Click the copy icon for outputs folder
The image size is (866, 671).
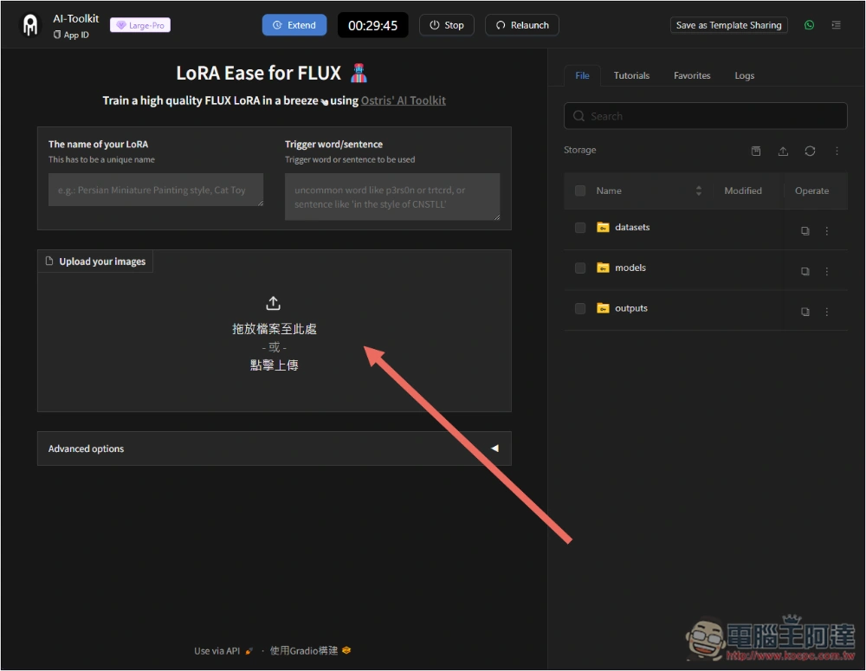805,312
